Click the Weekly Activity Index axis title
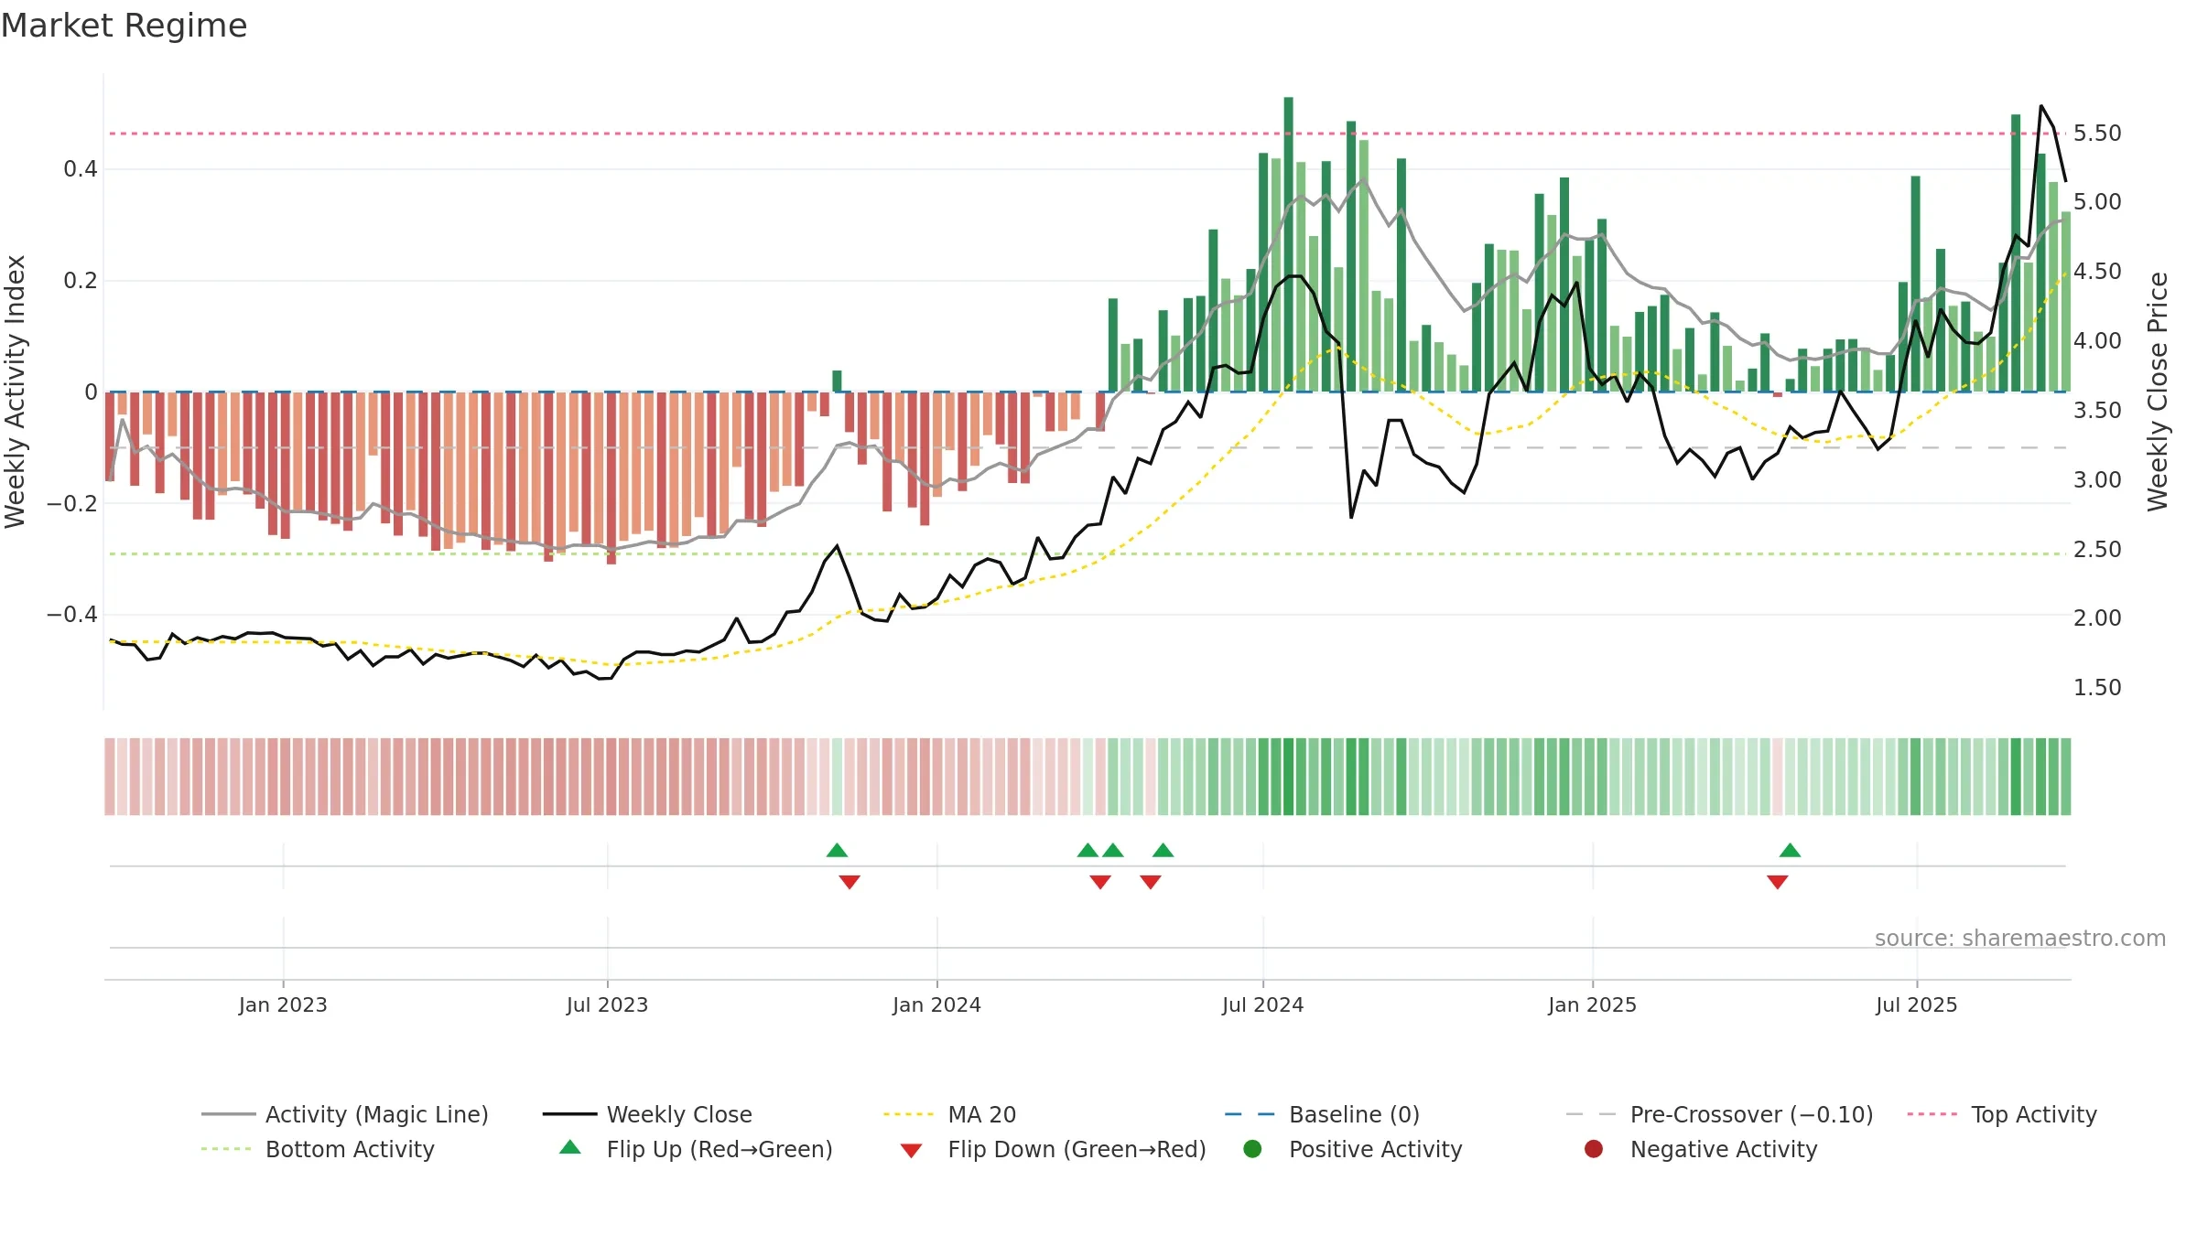2197x1235 pixels. [x=15, y=392]
